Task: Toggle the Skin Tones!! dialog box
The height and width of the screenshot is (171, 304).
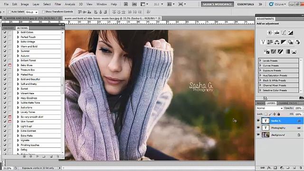Action: (x=10, y=122)
